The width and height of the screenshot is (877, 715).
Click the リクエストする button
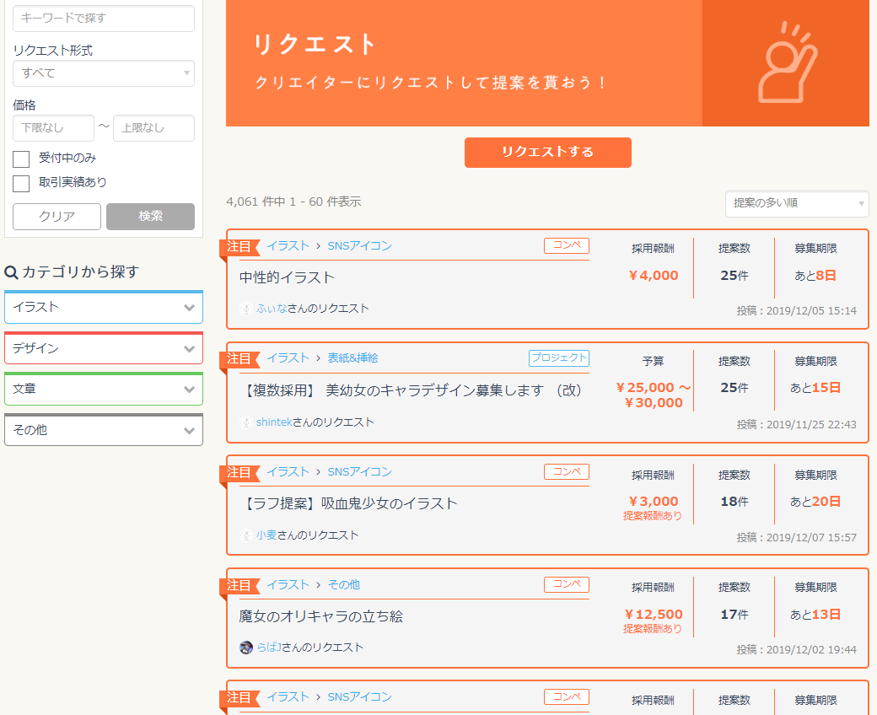click(x=547, y=152)
